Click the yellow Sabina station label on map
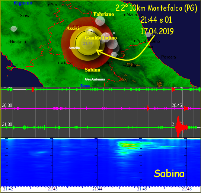The width and height of the screenshot is (201, 193). [92, 70]
